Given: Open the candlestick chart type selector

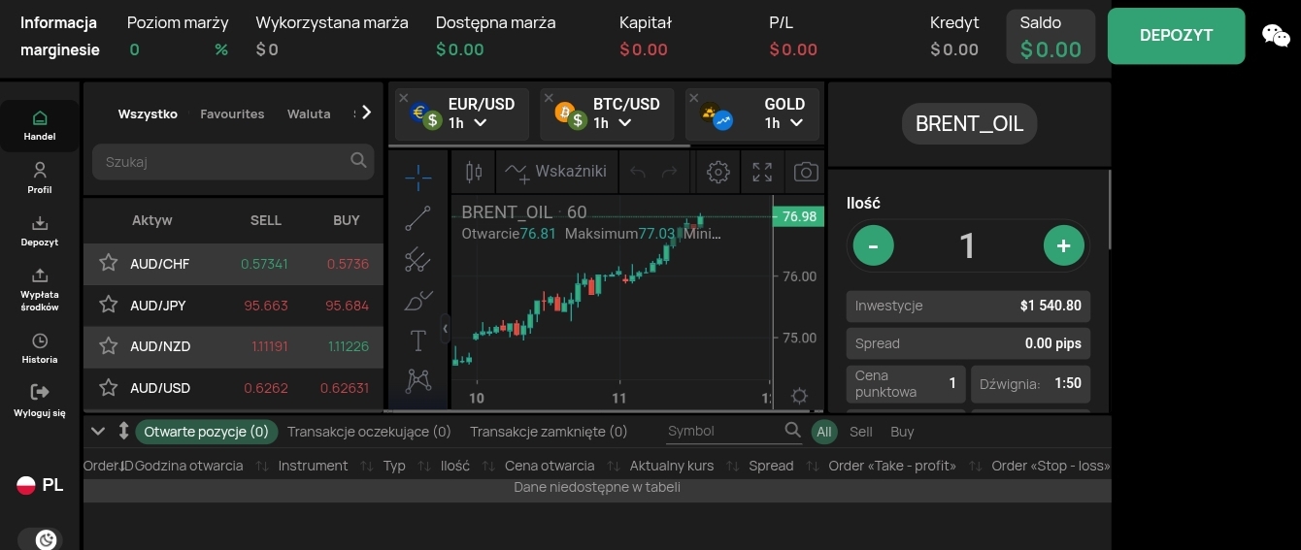Looking at the screenshot, I should pos(474,172).
